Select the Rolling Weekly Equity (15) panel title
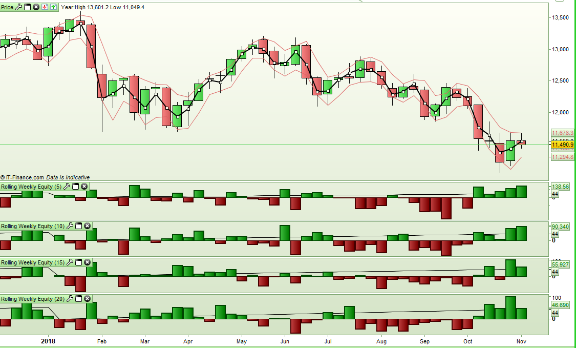 [31, 262]
